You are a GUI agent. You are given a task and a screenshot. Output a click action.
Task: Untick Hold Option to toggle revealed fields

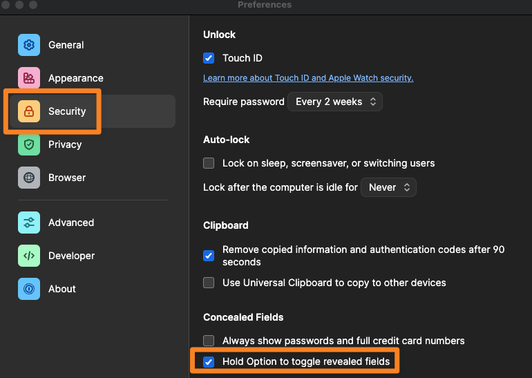coord(209,361)
